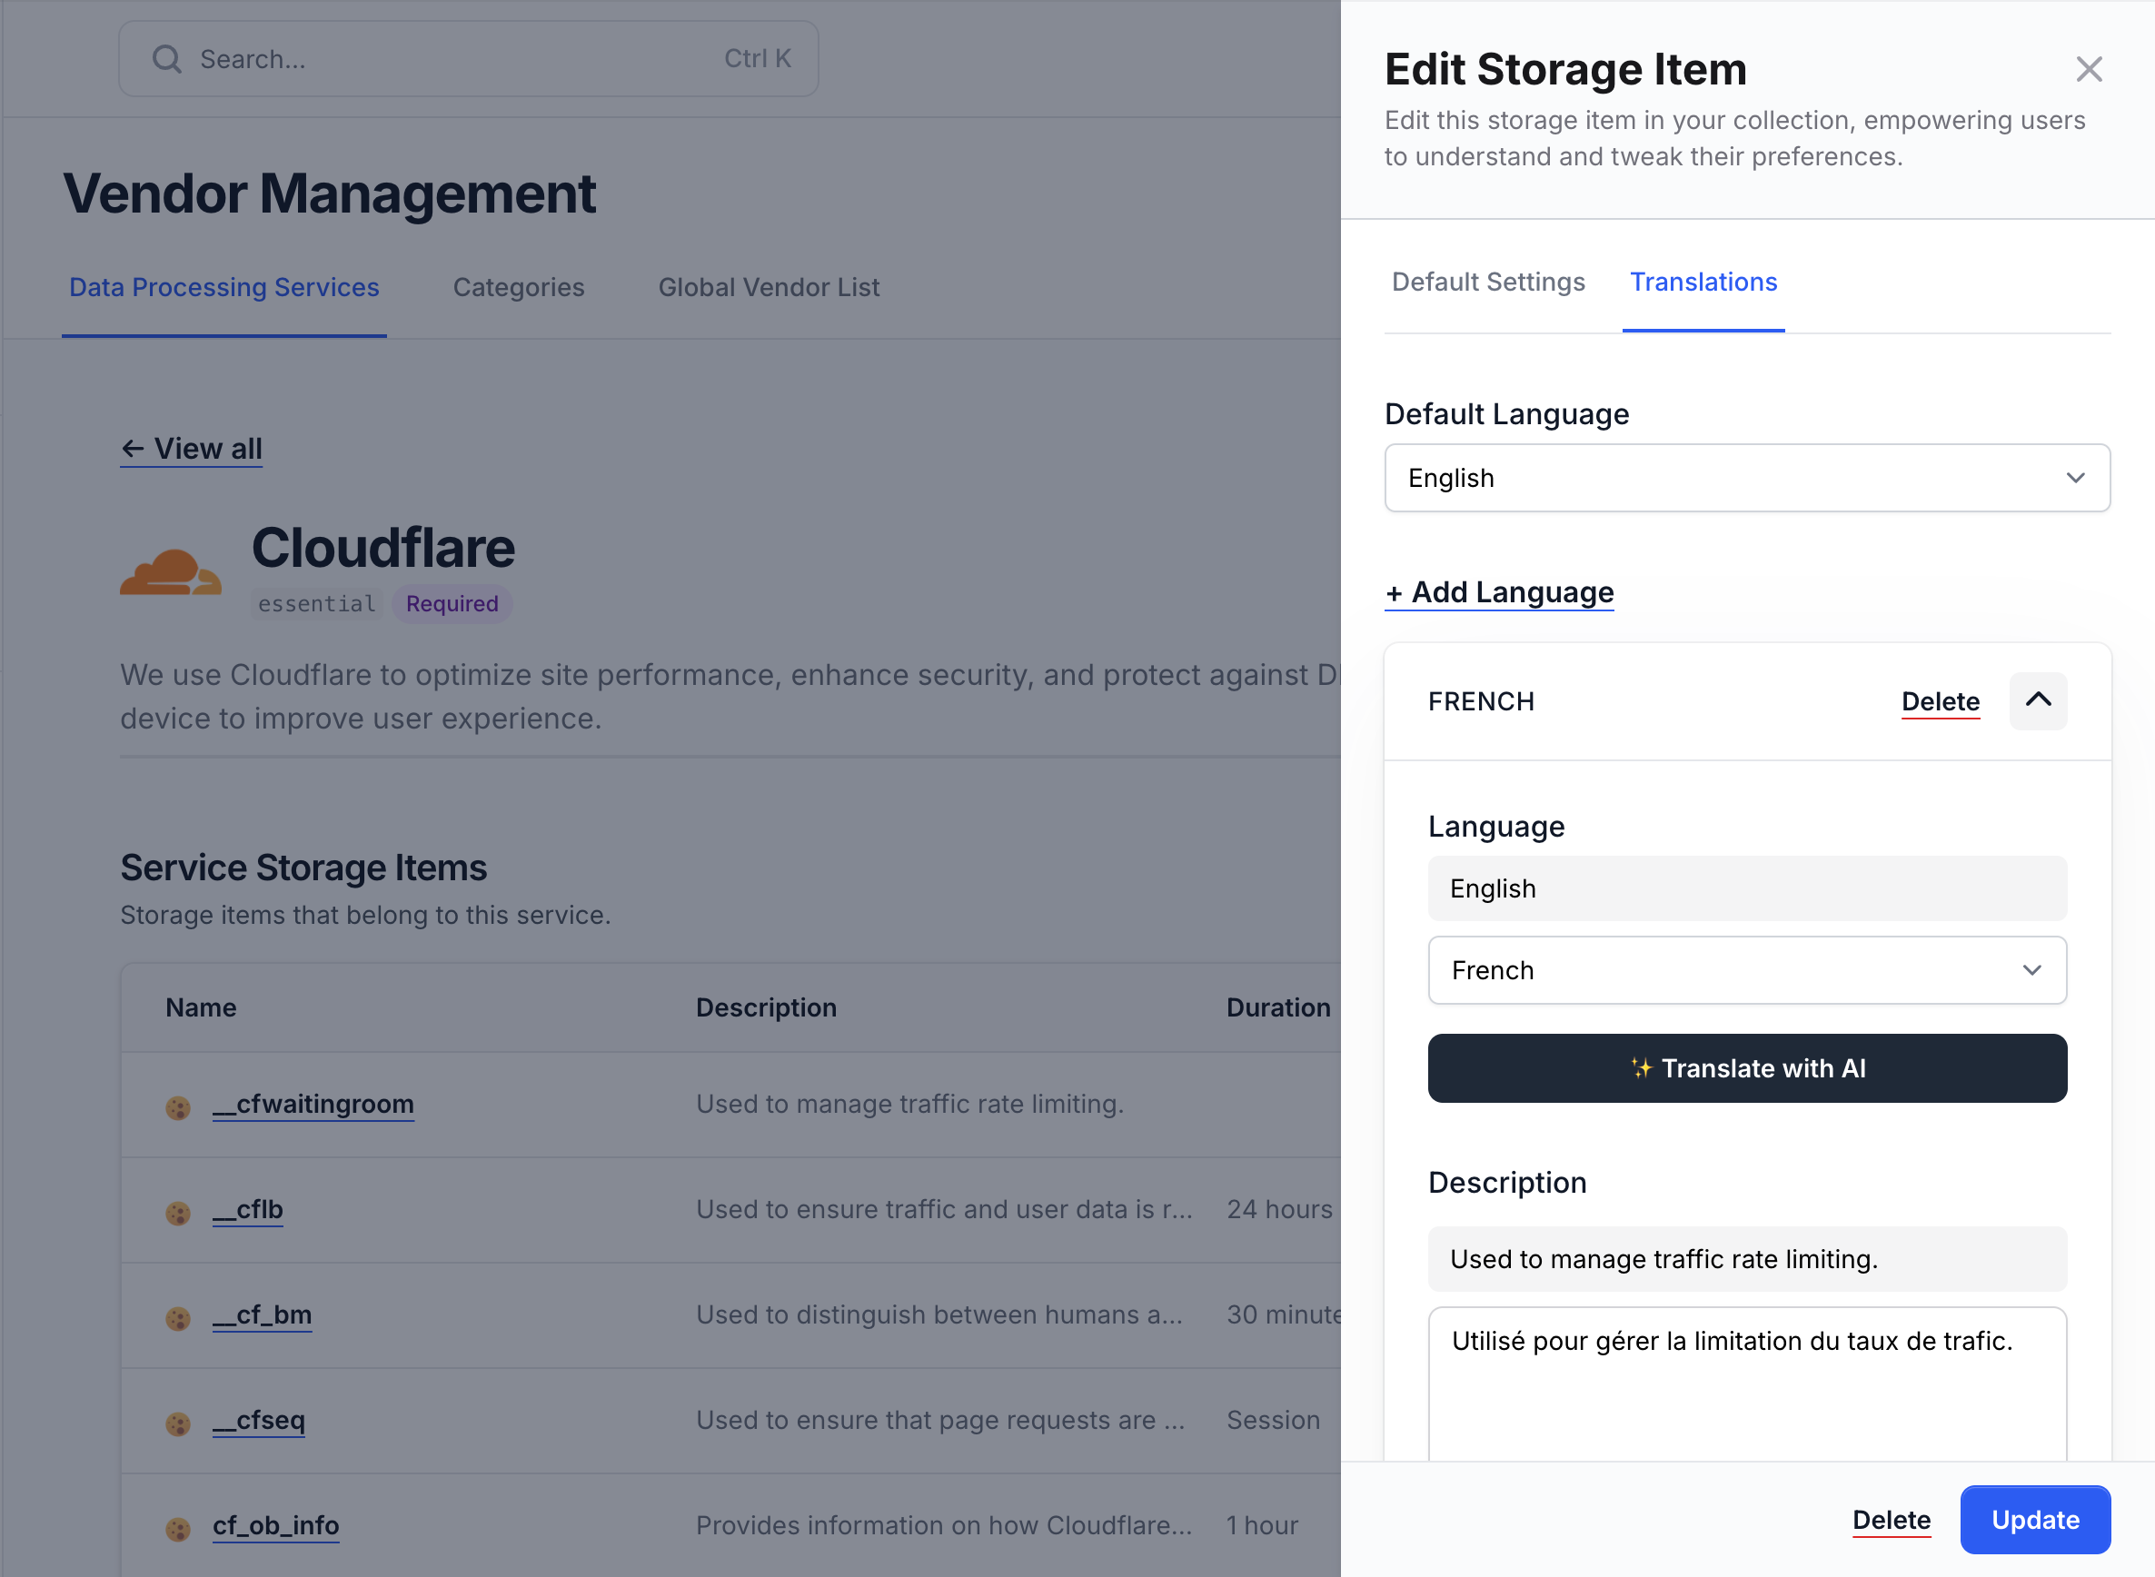Click the read-only English language field
2155x1577 pixels.
(x=1746, y=888)
